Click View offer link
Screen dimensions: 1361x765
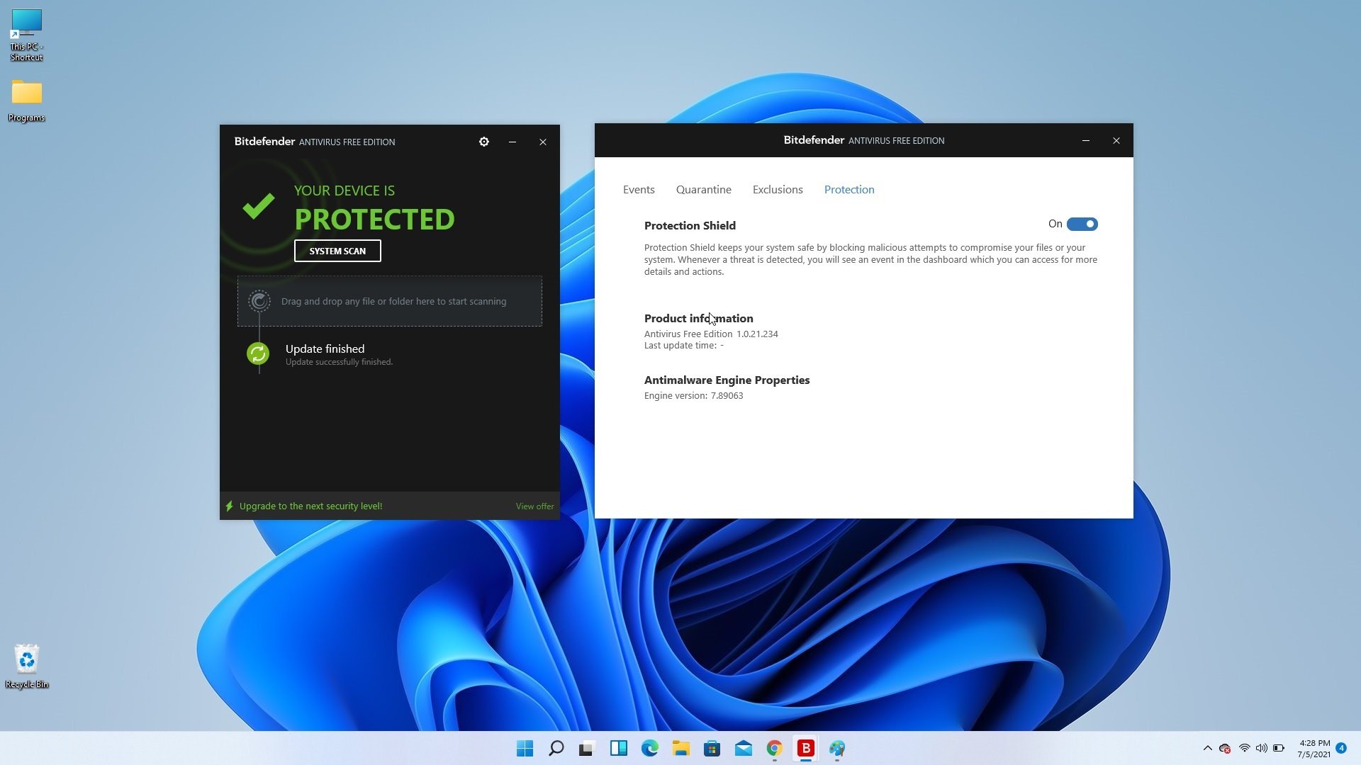[534, 506]
